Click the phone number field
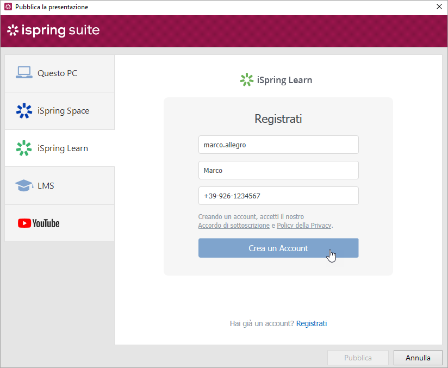This screenshot has width=448, height=368. pyautogui.click(x=278, y=196)
